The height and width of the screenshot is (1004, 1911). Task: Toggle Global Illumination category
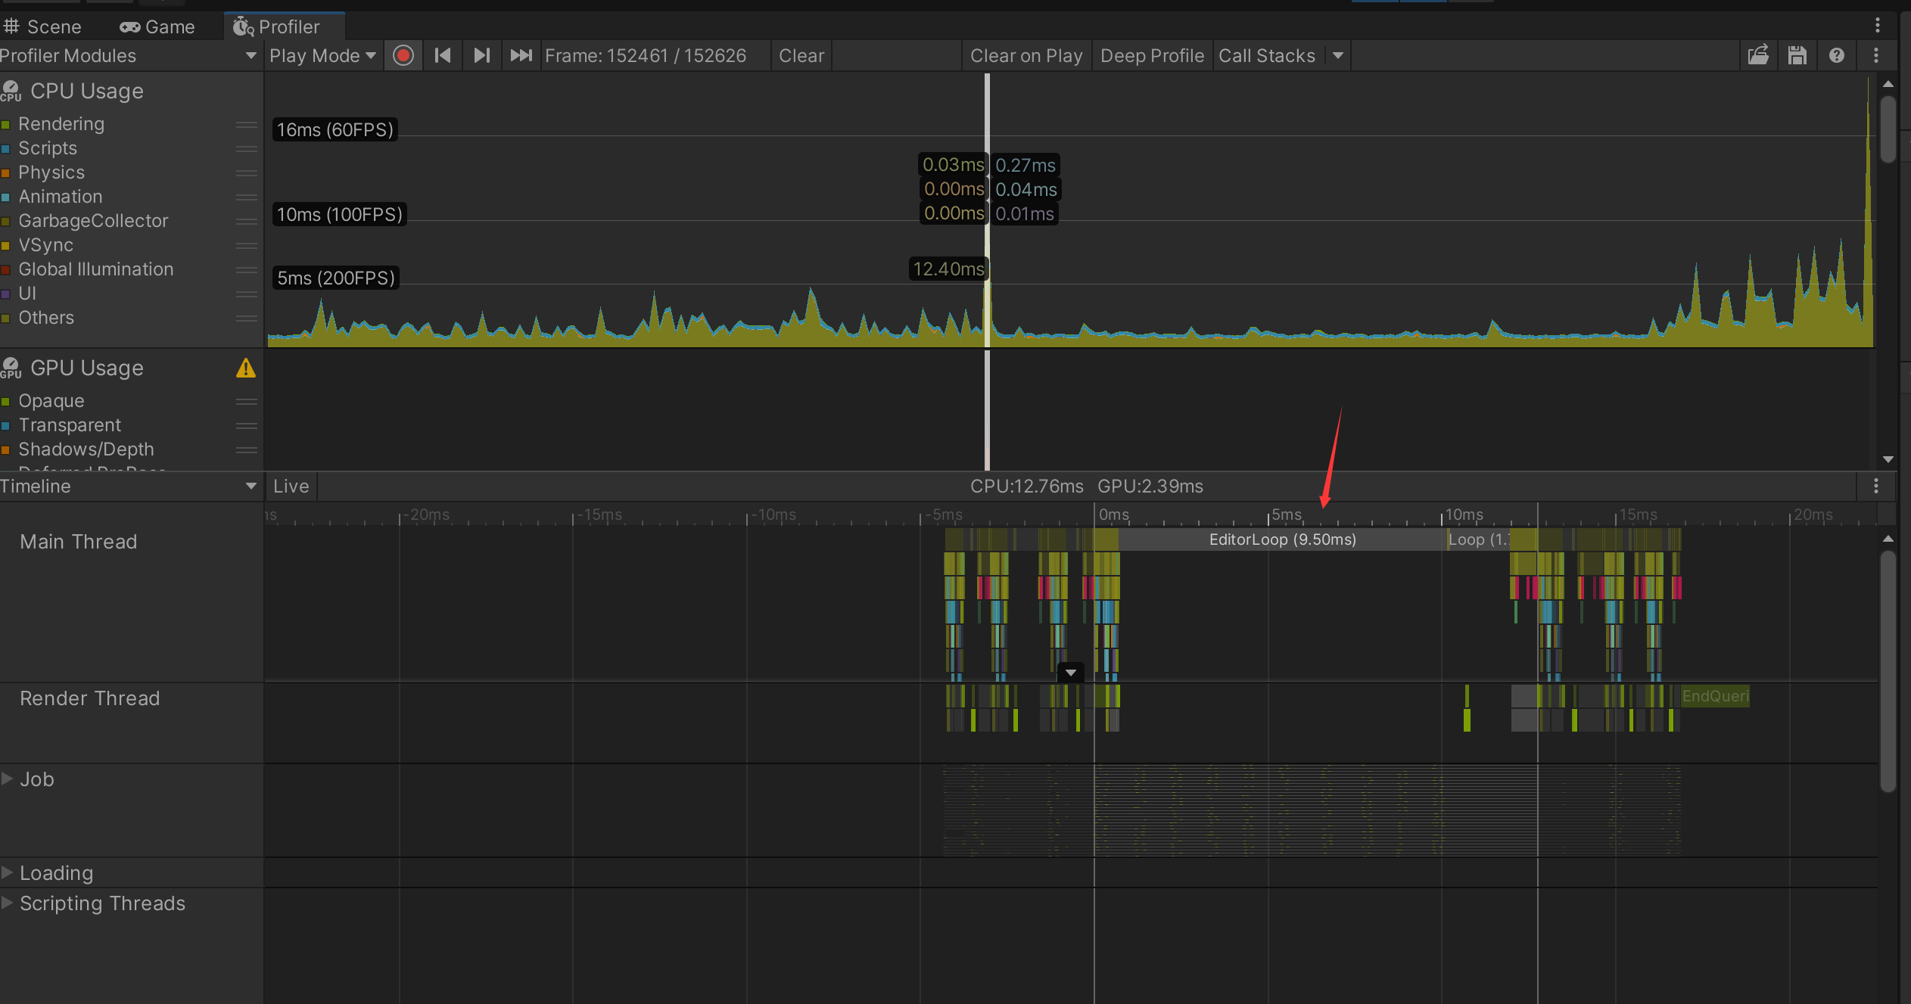pos(5,269)
